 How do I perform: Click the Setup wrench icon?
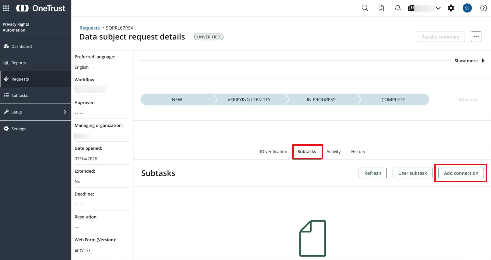[x=6, y=112]
